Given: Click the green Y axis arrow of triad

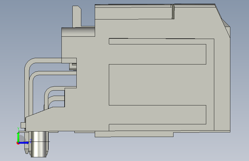Looking at the screenshot, I should (x=18, y=137).
